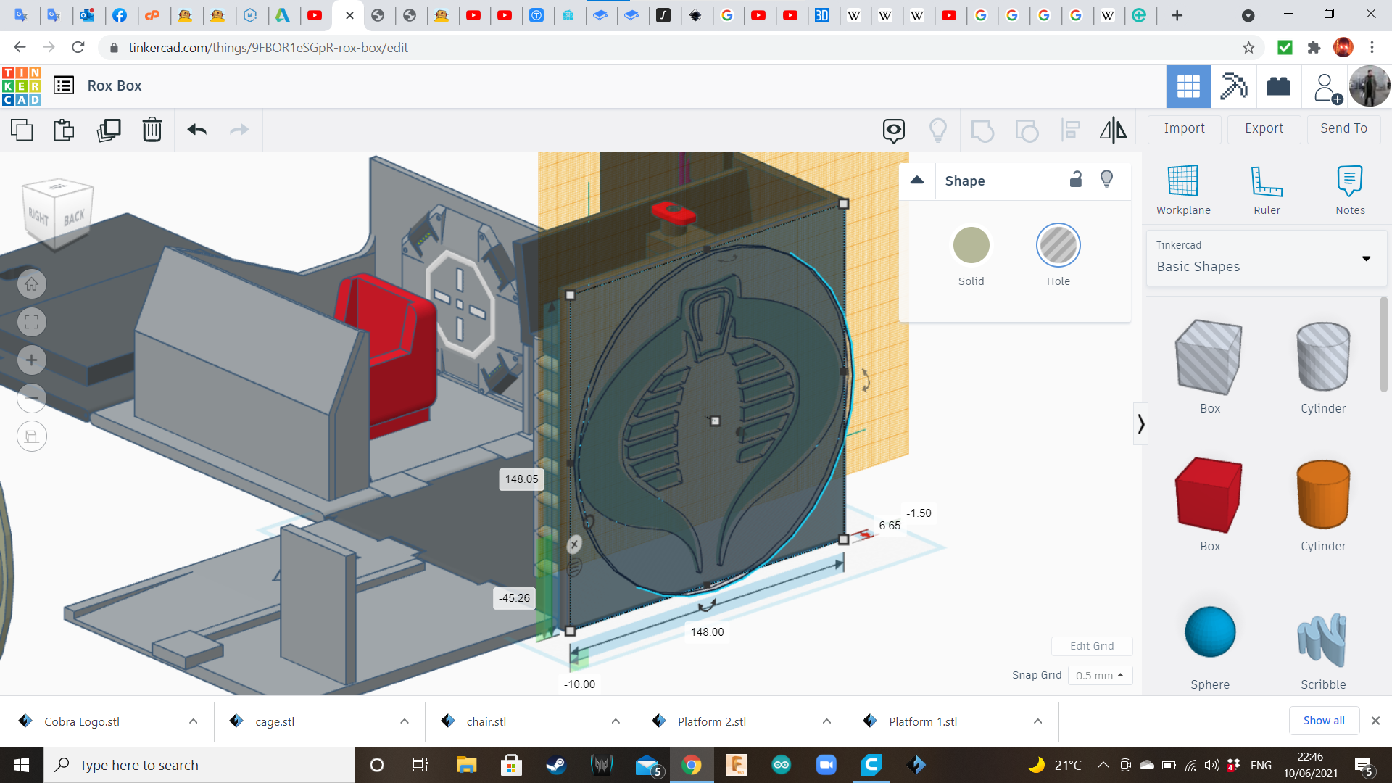Click the red Box shape thumbnail
Viewport: 1392px width, 783px height.
click(x=1209, y=495)
